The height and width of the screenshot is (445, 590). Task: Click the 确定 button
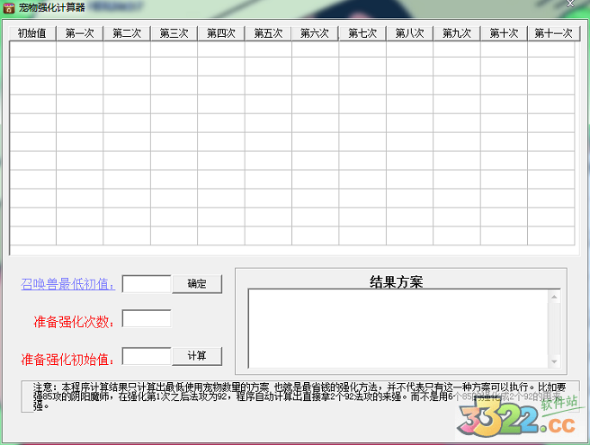pos(197,283)
